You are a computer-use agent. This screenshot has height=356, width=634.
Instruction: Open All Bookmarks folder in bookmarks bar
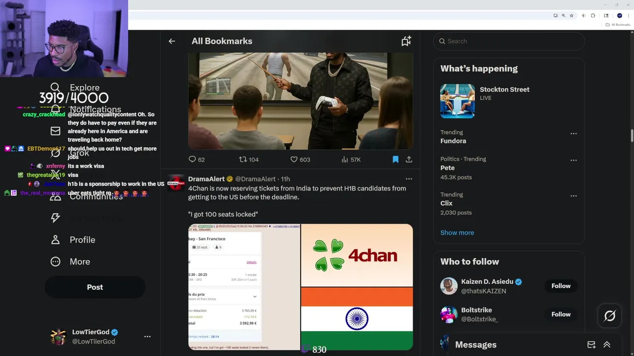[618, 25]
